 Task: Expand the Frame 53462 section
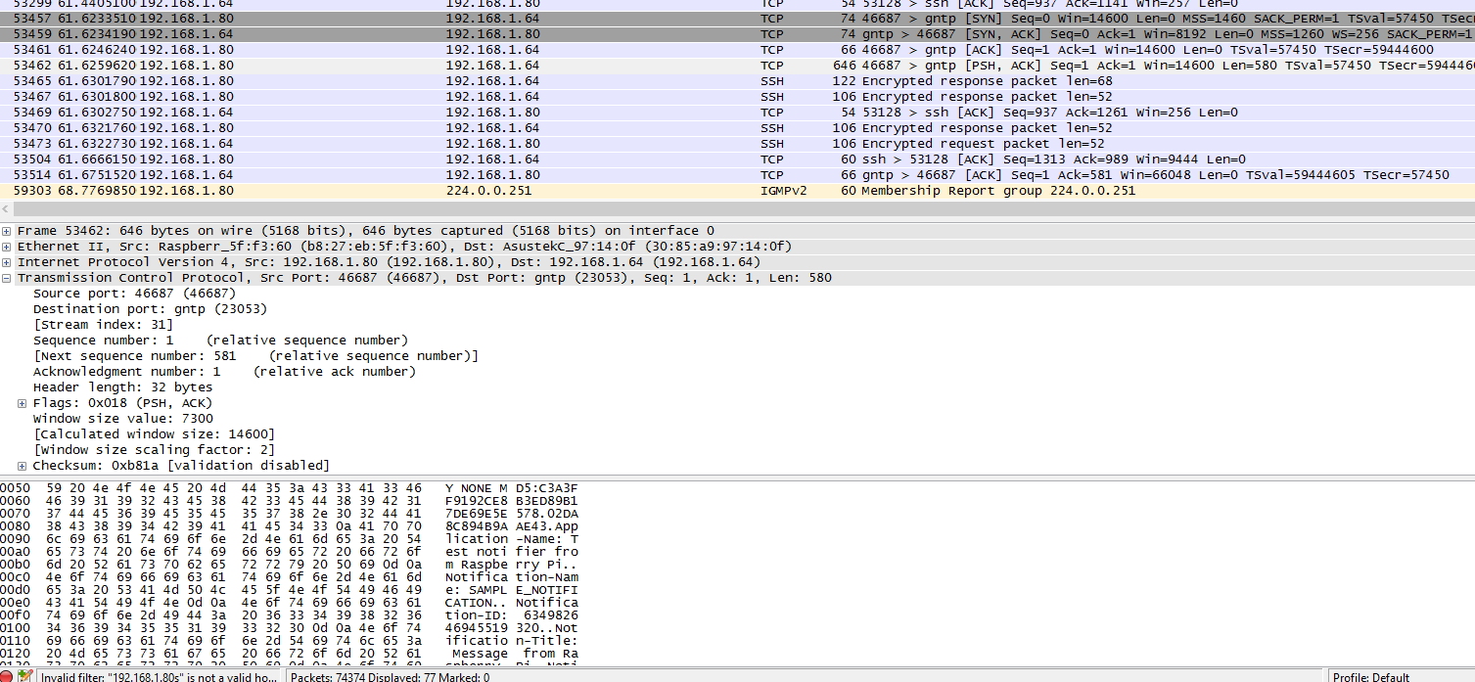[8, 230]
